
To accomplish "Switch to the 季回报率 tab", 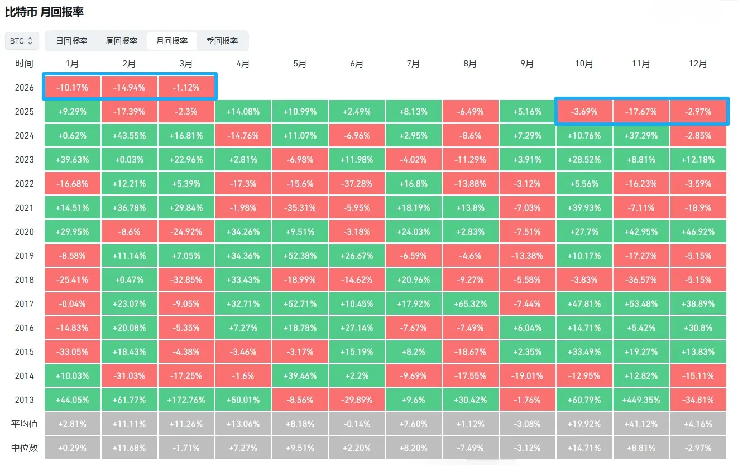I will pyautogui.click(x=222, y=41).
